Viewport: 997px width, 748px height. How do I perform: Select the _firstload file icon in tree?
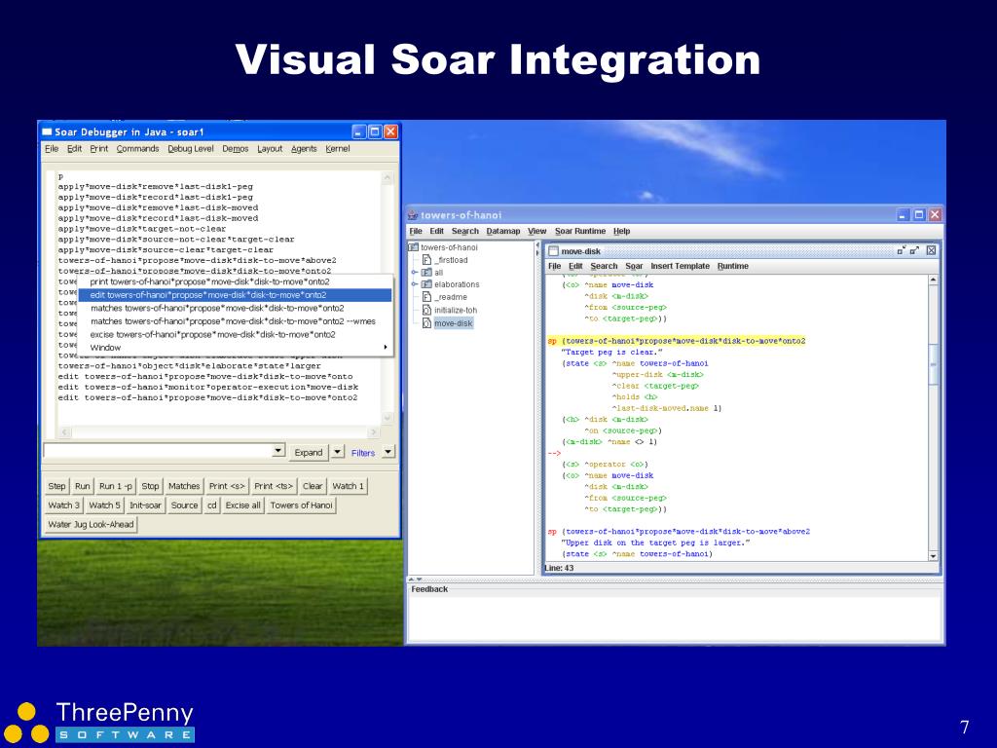coord(427,260)
